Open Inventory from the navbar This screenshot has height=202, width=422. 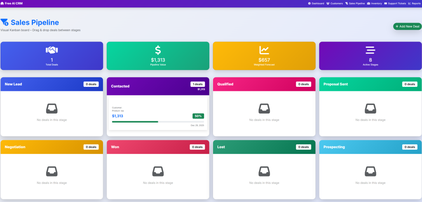tap(374, 3)
